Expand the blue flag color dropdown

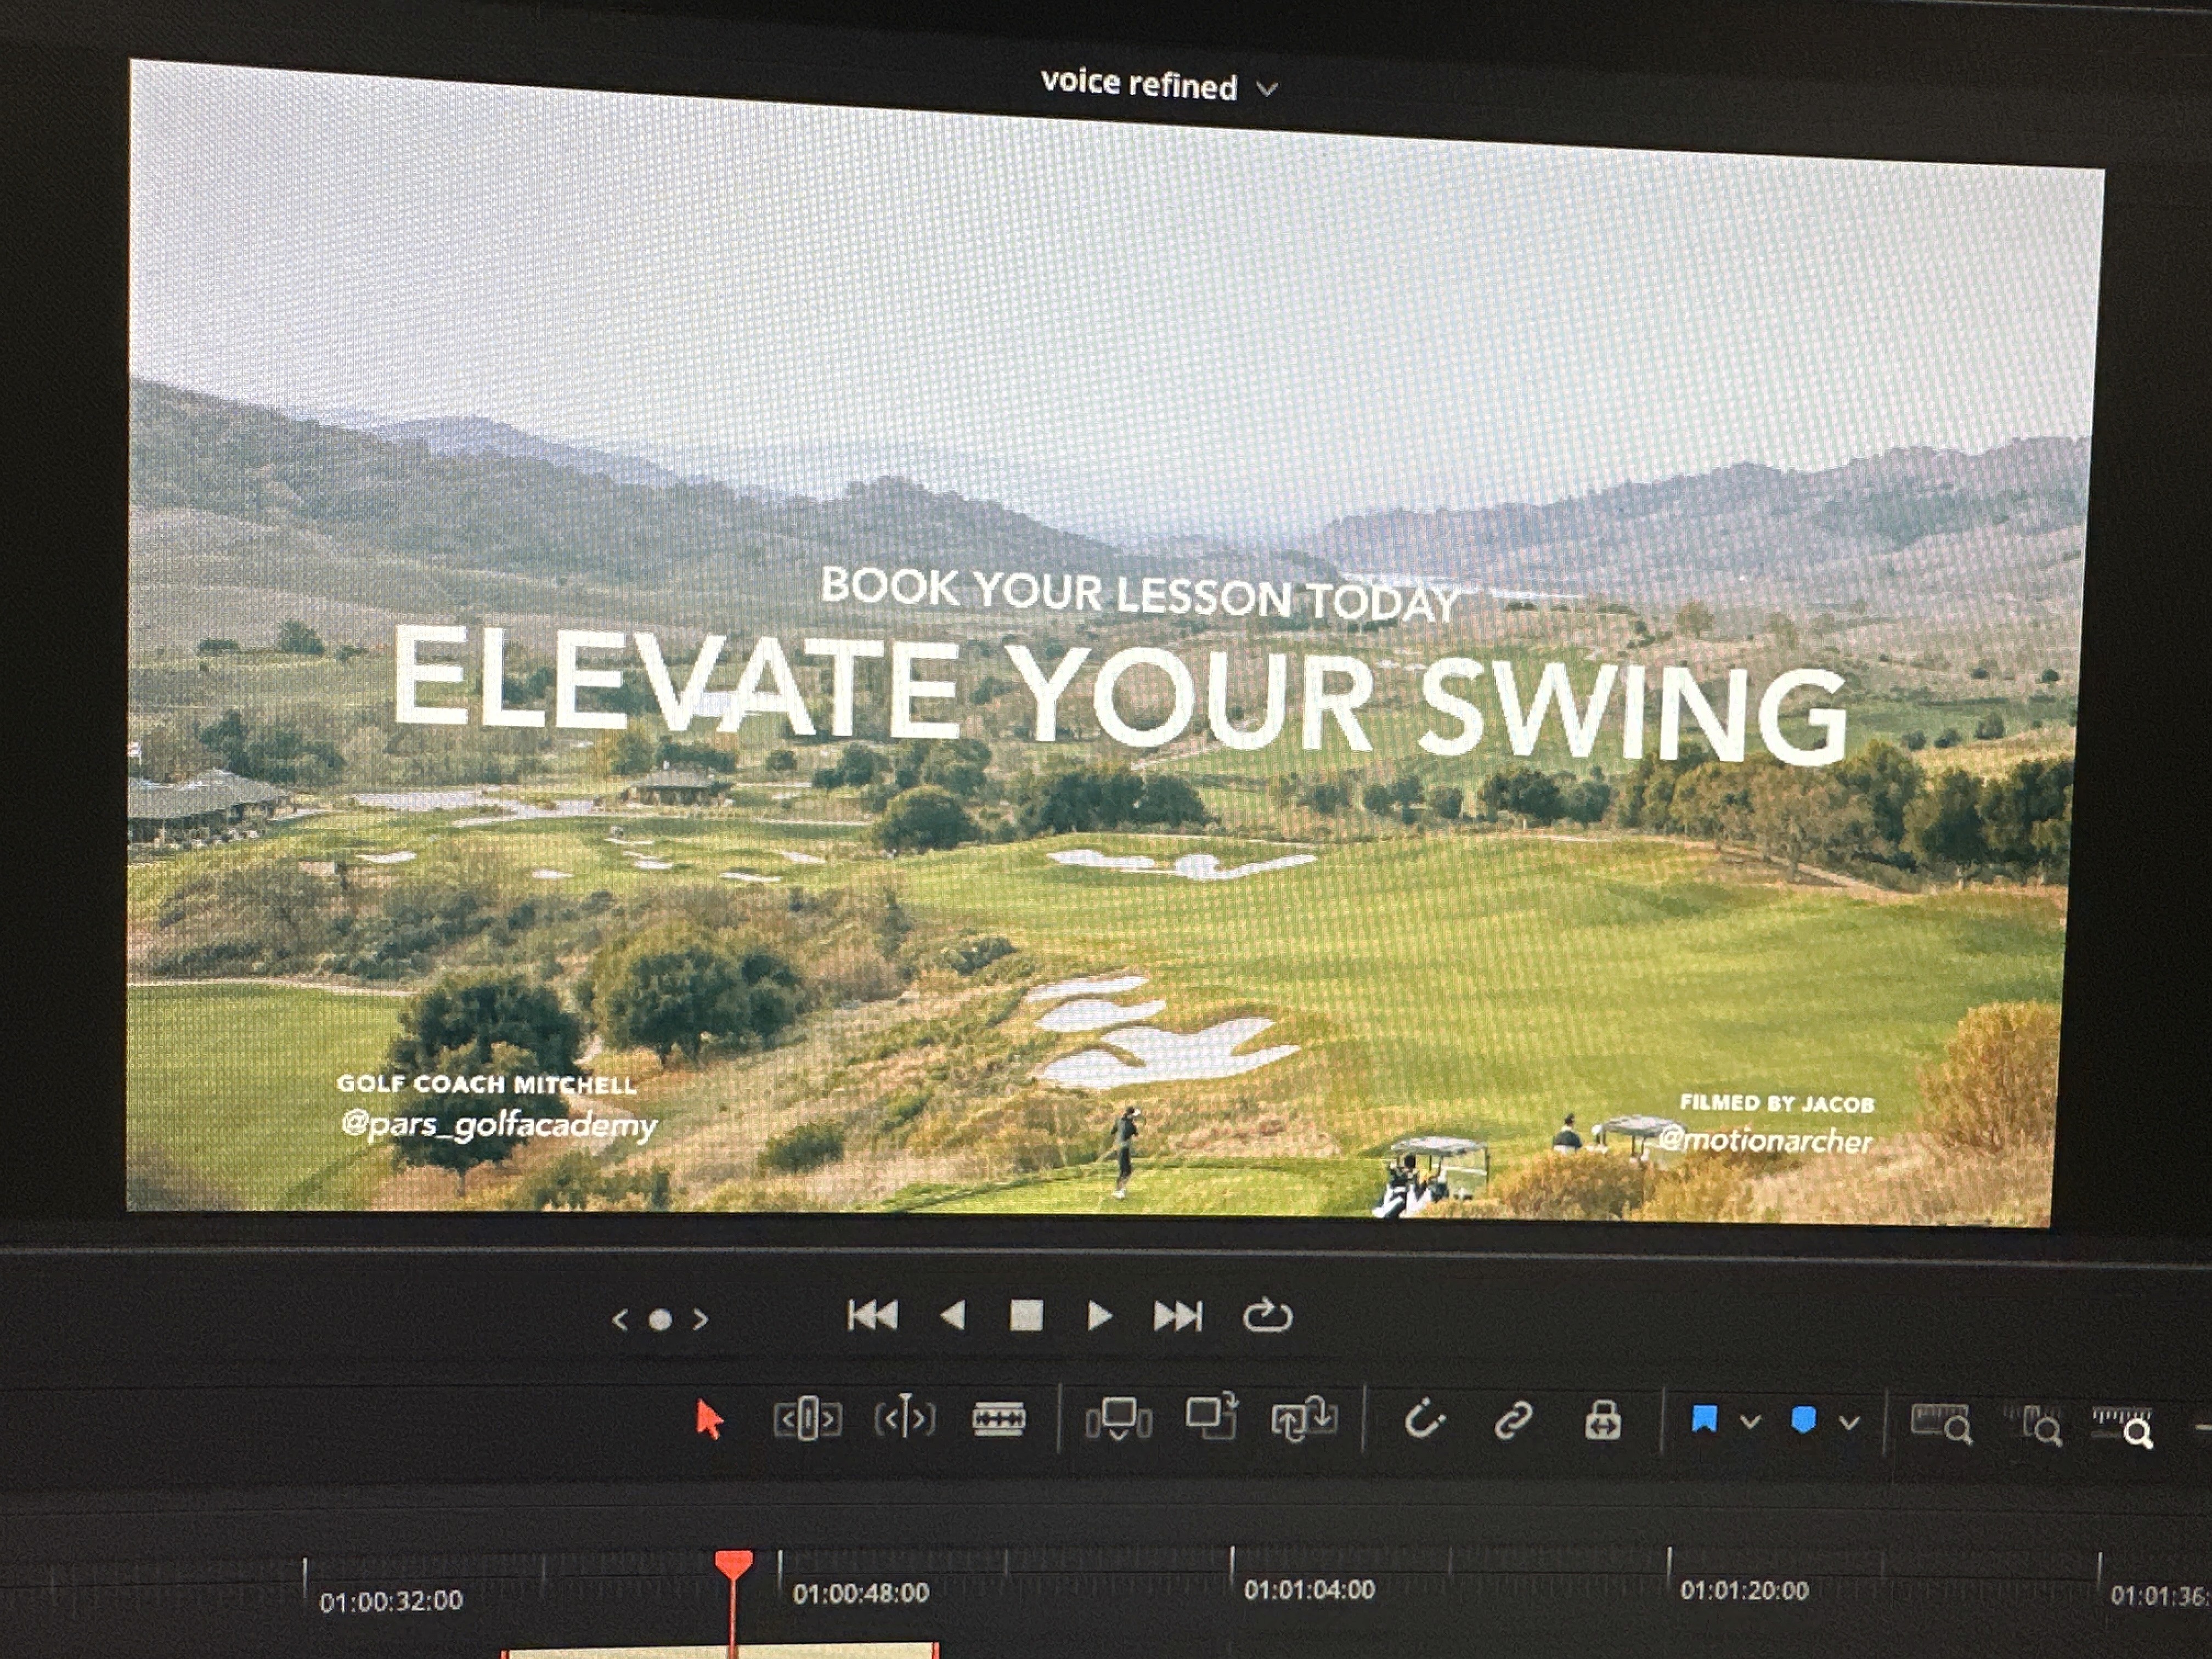pos(1750,1421)
